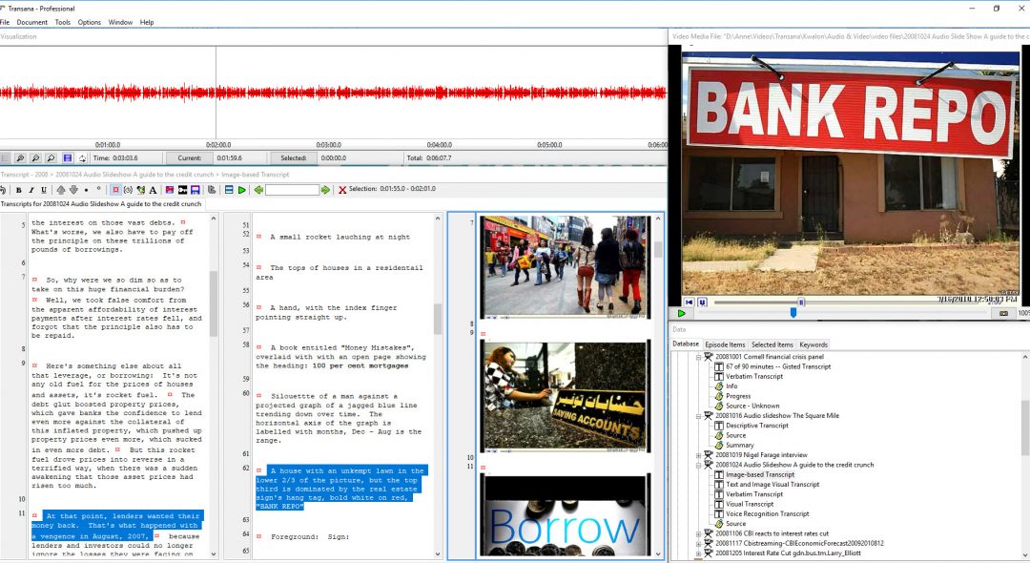Expand the 20081205 Interest Rate Cut node
1030x563 pixels.
(x=698, y=553)
